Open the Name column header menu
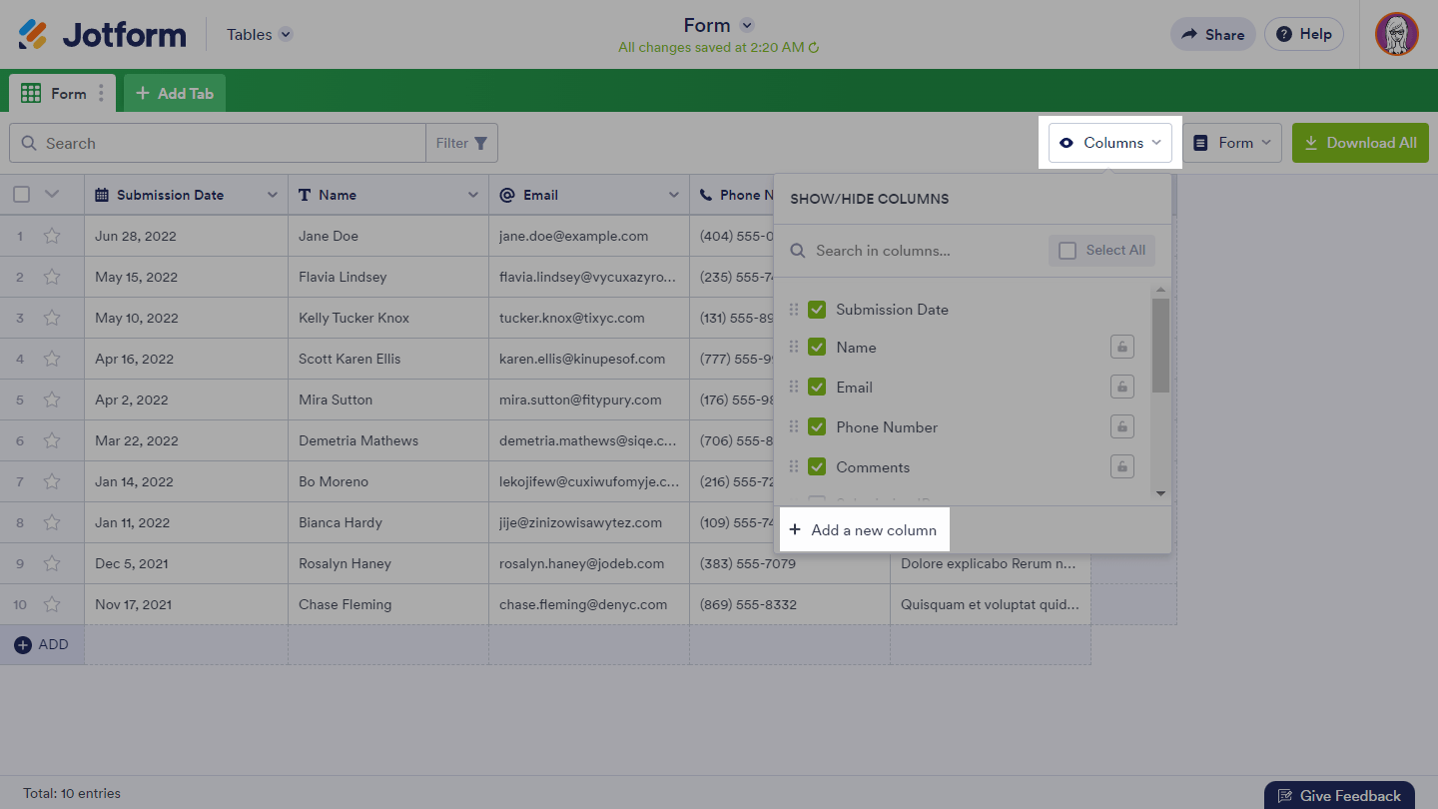This screenshot has width=1438, height=809. [473, 195]
